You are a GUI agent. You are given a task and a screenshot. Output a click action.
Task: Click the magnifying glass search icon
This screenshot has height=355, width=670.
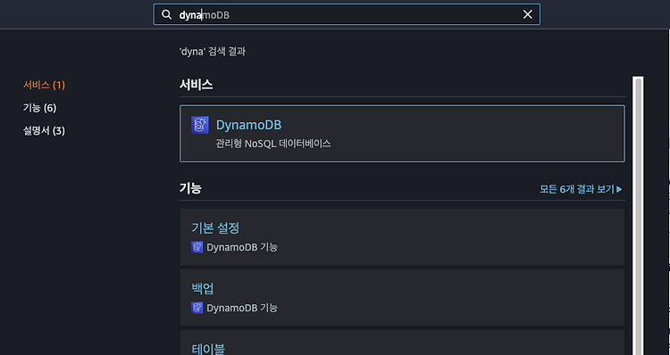pos(167,14)
